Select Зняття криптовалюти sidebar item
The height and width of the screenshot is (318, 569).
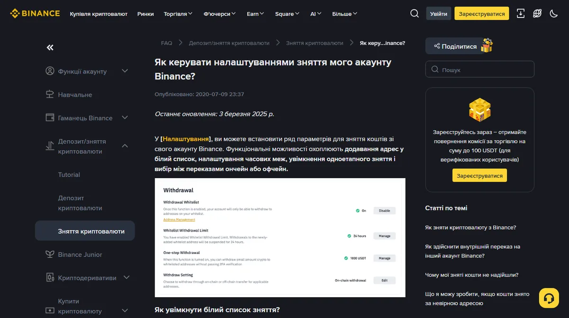click(85, 231)
